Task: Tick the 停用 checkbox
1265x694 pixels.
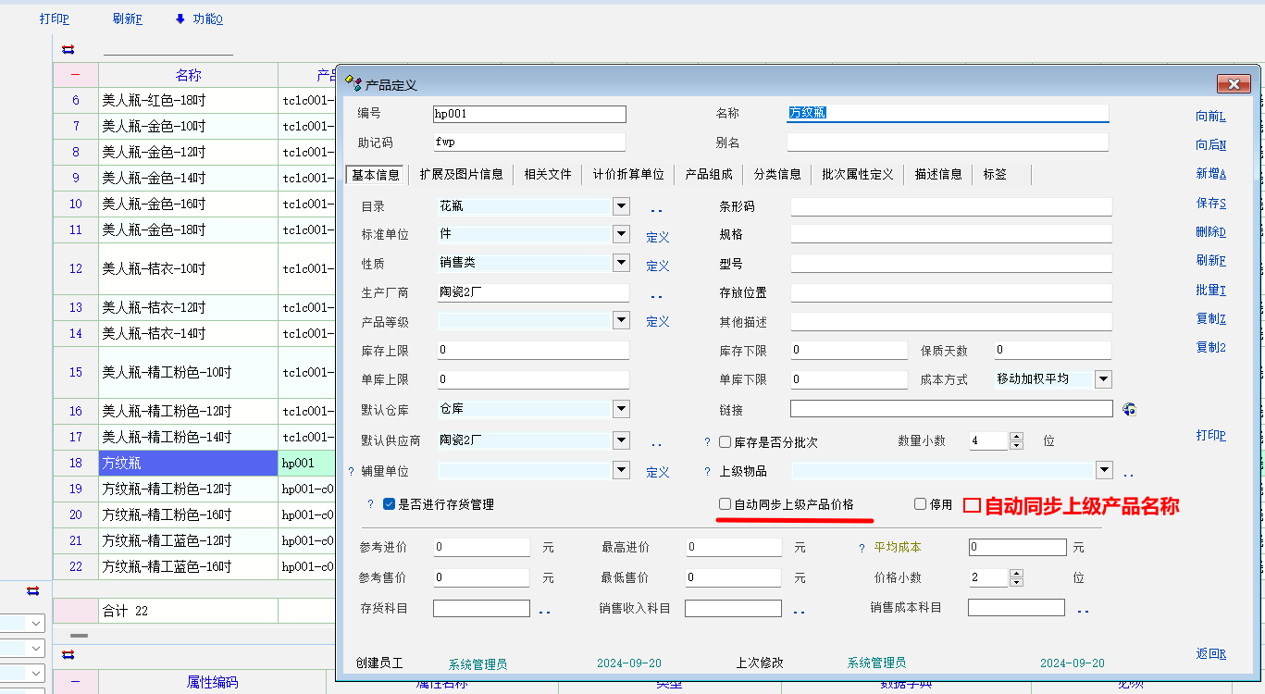Action: [x=920, y=504]
